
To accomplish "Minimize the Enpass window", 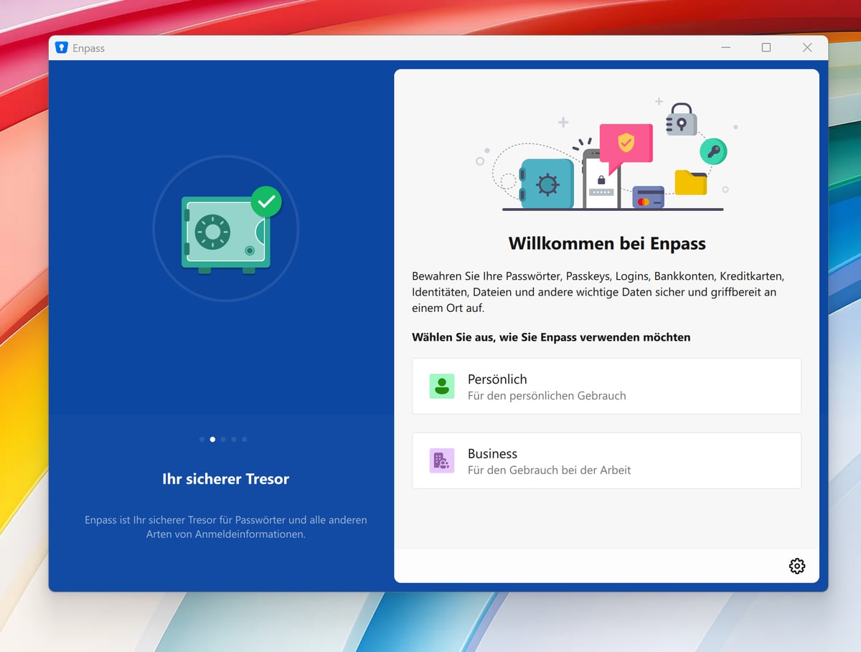I will (726, 48).
